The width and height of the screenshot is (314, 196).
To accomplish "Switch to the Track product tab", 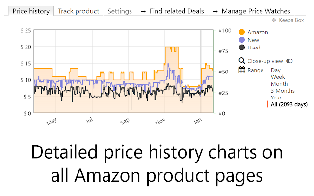I will click(x=78, y=11).
